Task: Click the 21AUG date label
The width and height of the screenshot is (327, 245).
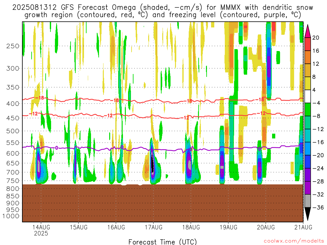Action: pos(303,227)
